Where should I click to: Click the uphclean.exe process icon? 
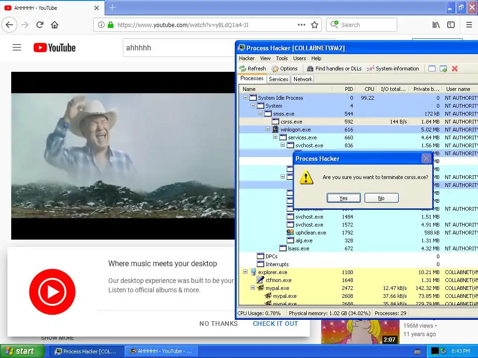(290, 232)
